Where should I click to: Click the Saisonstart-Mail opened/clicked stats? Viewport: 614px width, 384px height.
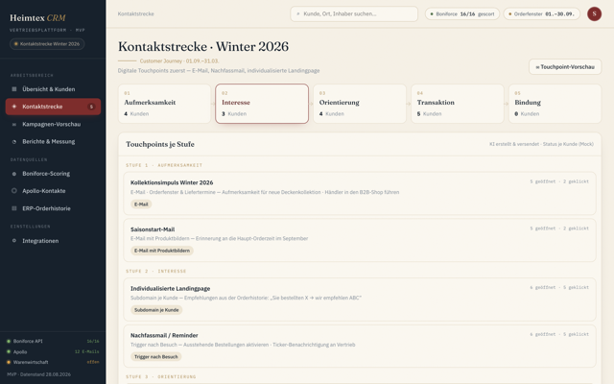[x=559, y=228]
